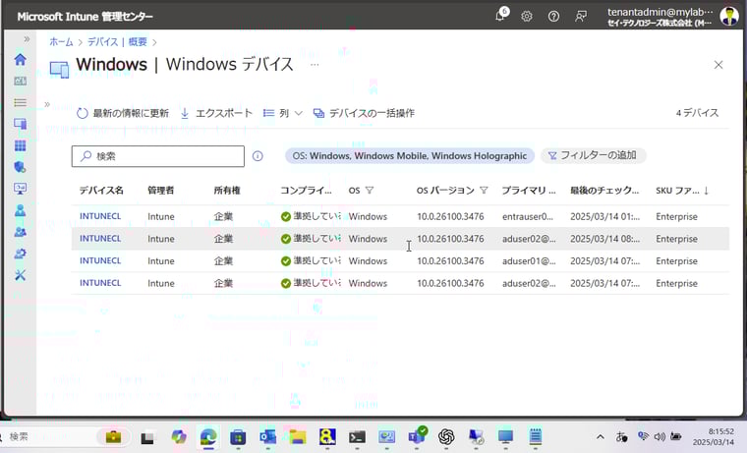Click エクスポート export button
Image resolution: width=747 pixels, height=453 pixels.
pos(216,113)
